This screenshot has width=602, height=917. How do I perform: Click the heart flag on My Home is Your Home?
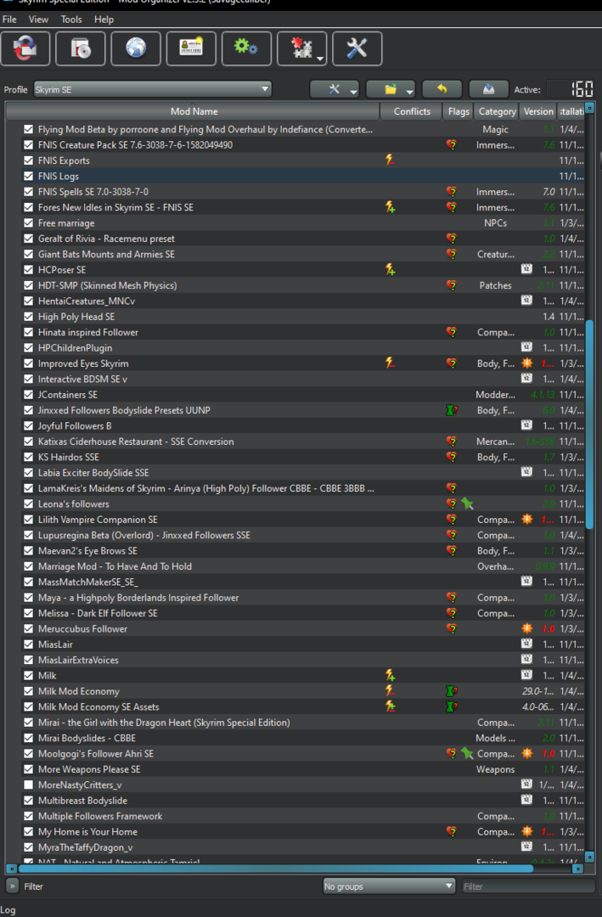click(x=451, y=831)
